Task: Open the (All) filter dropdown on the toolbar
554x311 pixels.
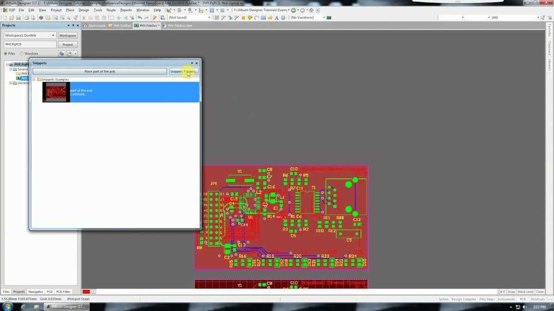Action: [538, 17]
